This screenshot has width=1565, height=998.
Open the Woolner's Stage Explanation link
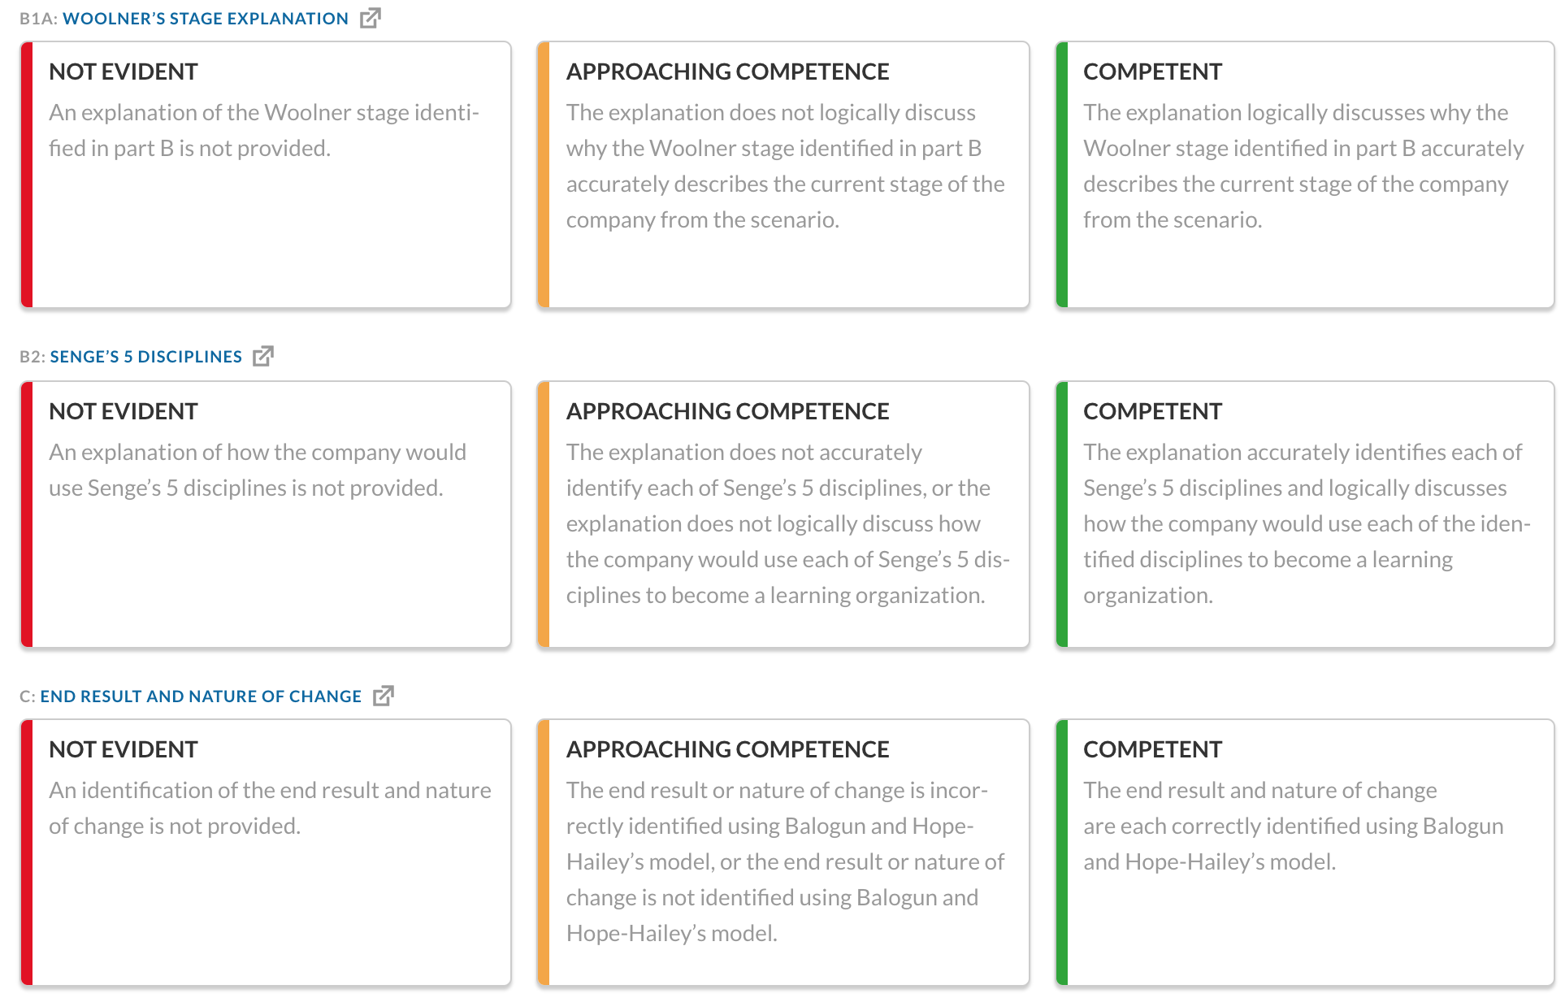click(x=206, y=19)
